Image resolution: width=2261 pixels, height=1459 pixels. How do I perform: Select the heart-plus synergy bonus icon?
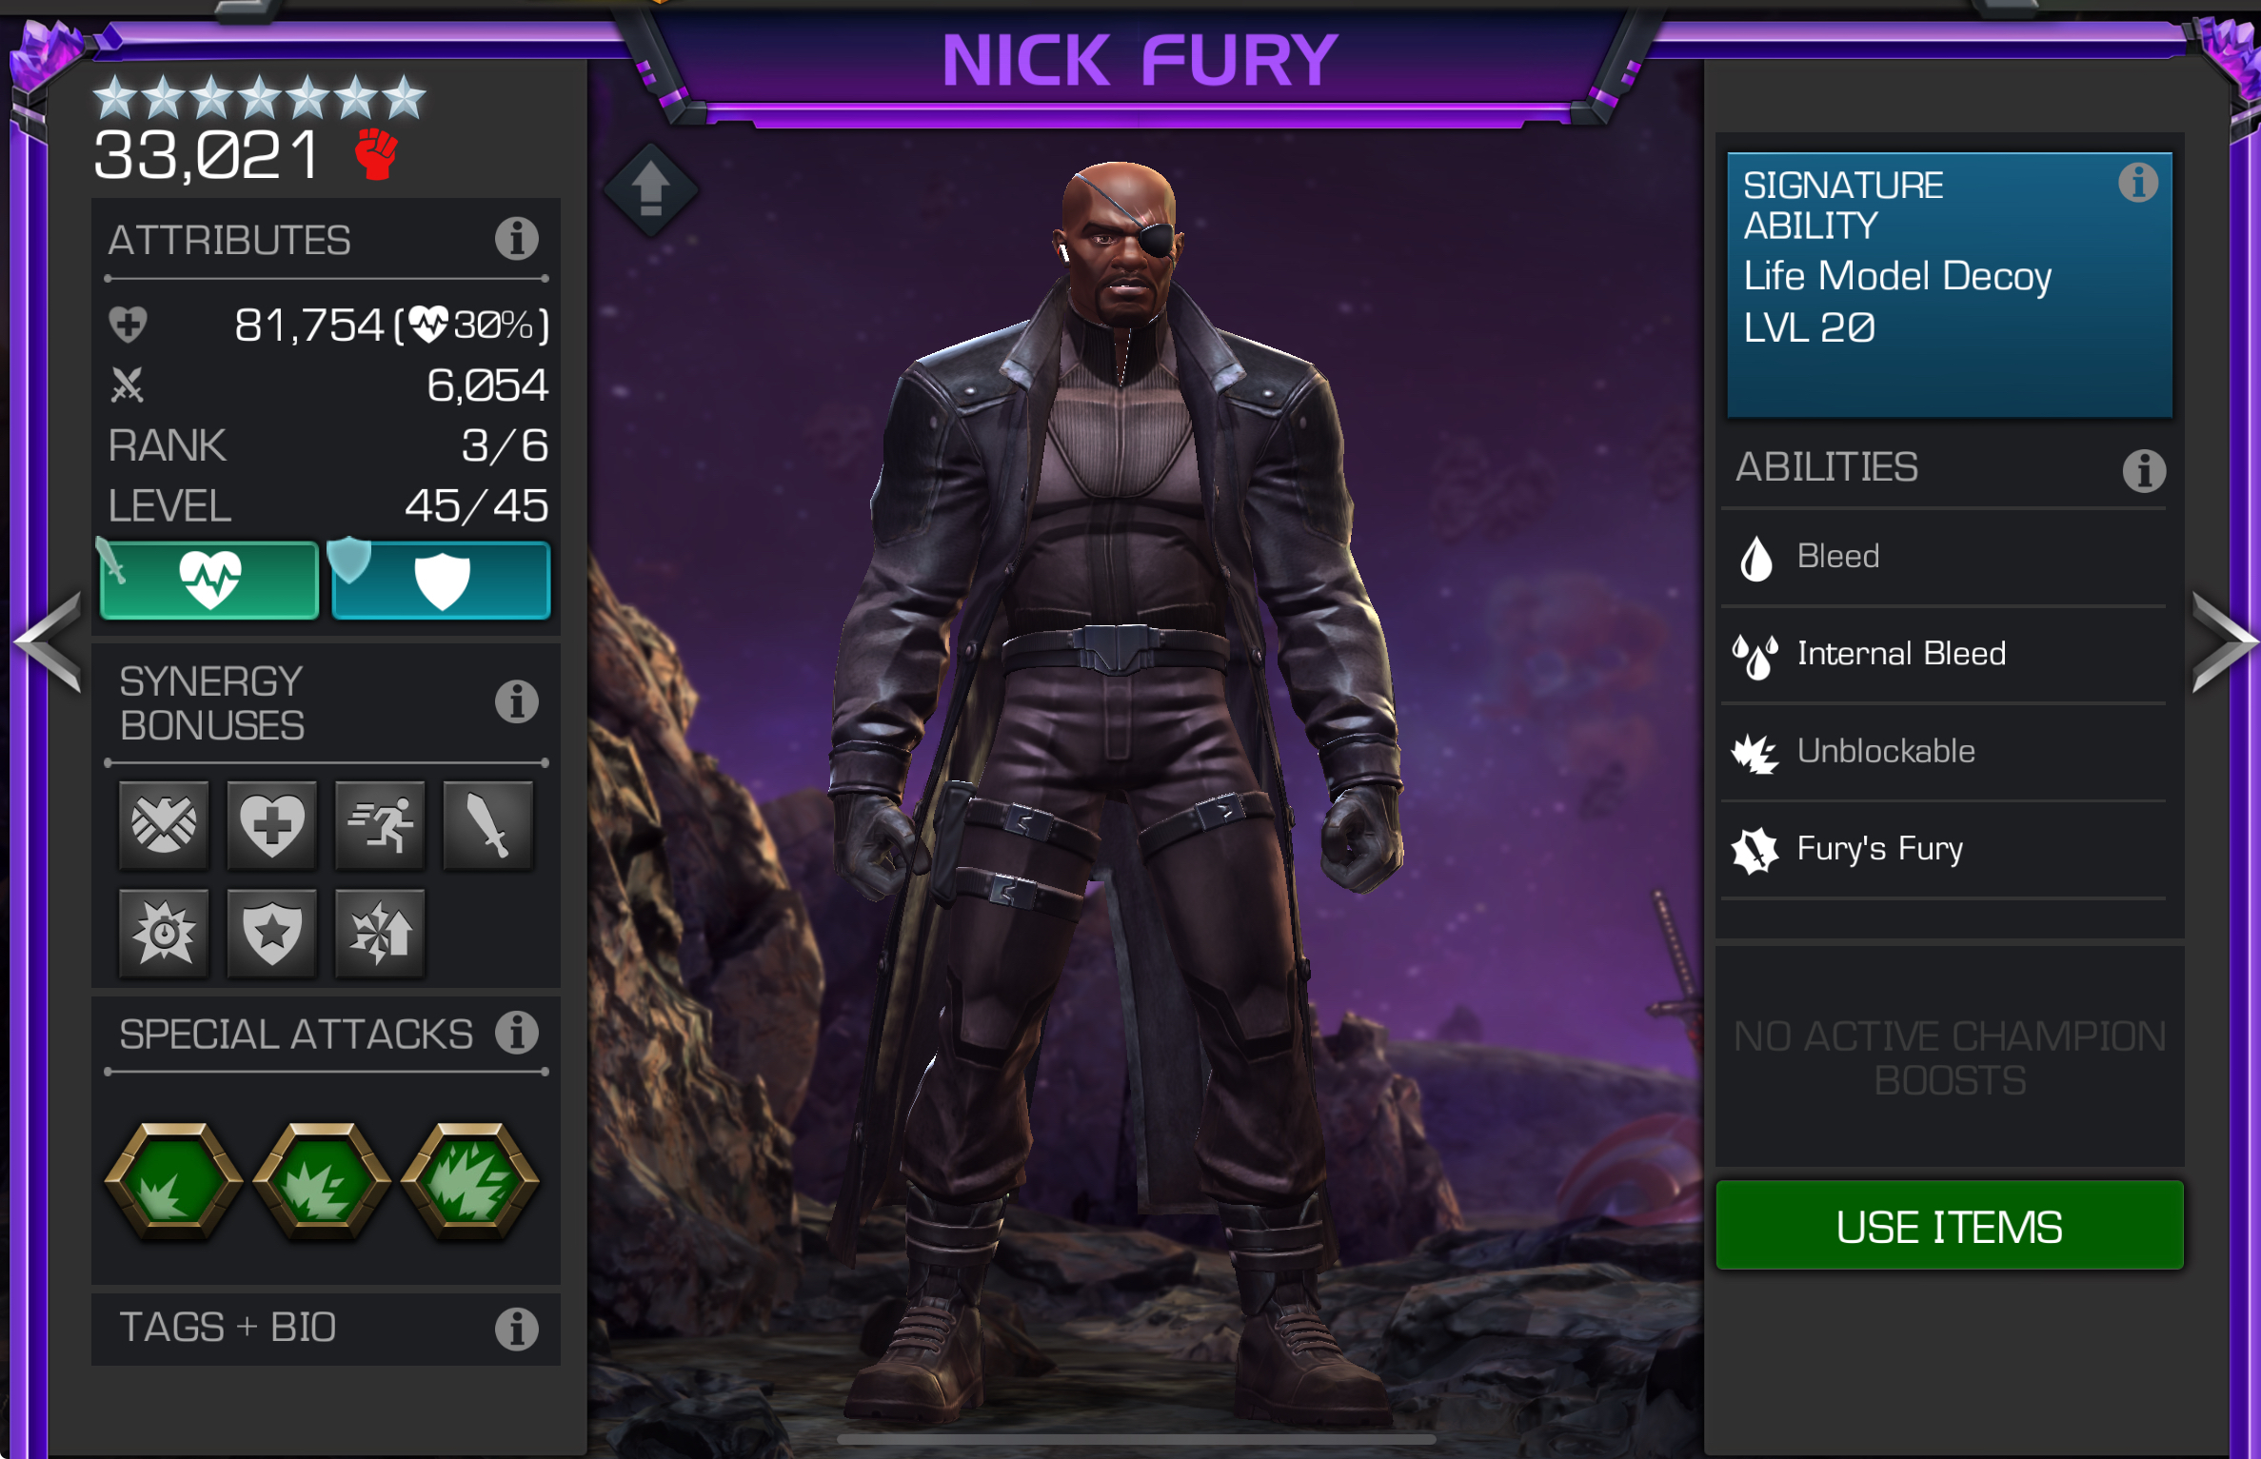(272, 824)
